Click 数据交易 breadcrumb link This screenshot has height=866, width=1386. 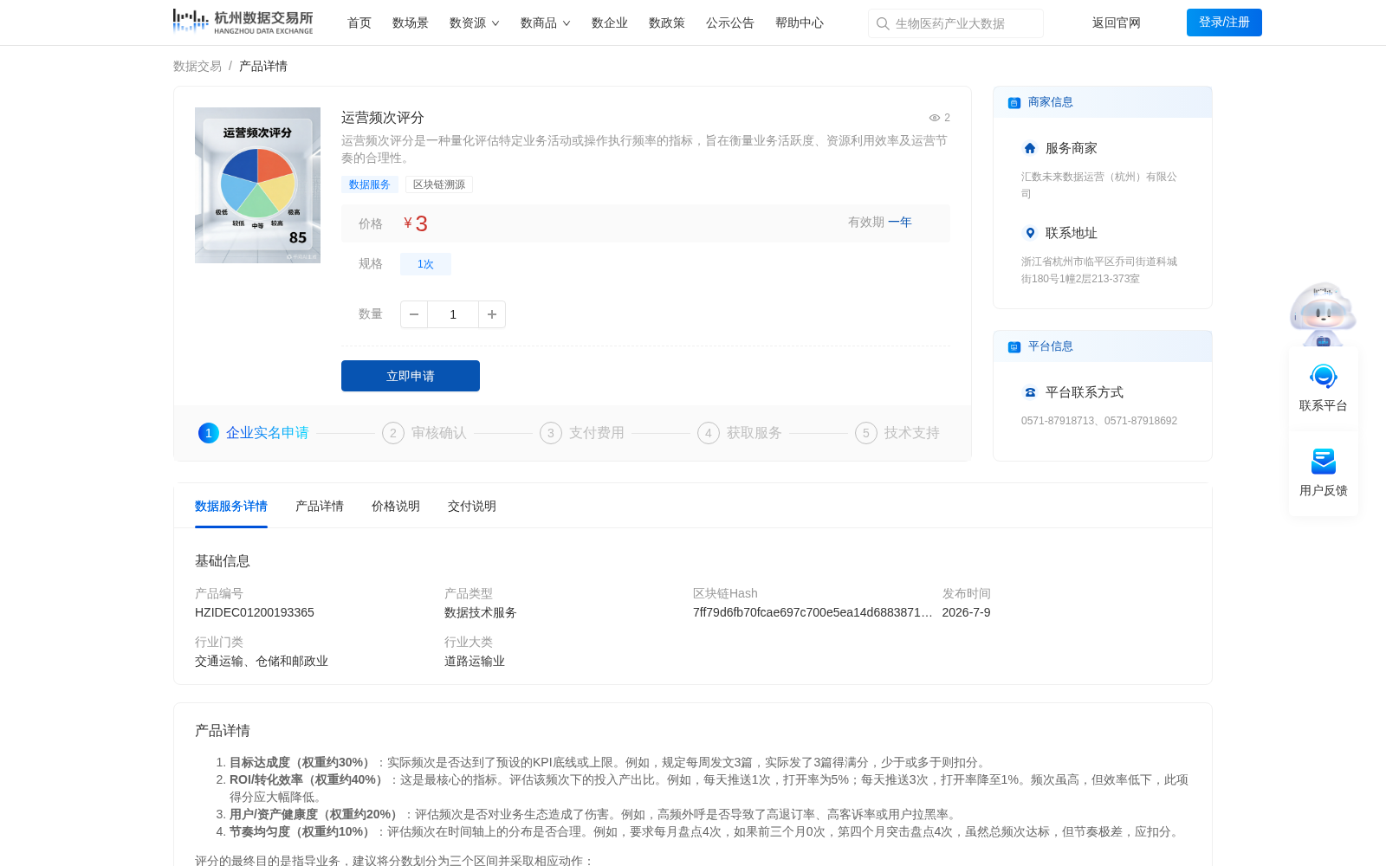198,66
